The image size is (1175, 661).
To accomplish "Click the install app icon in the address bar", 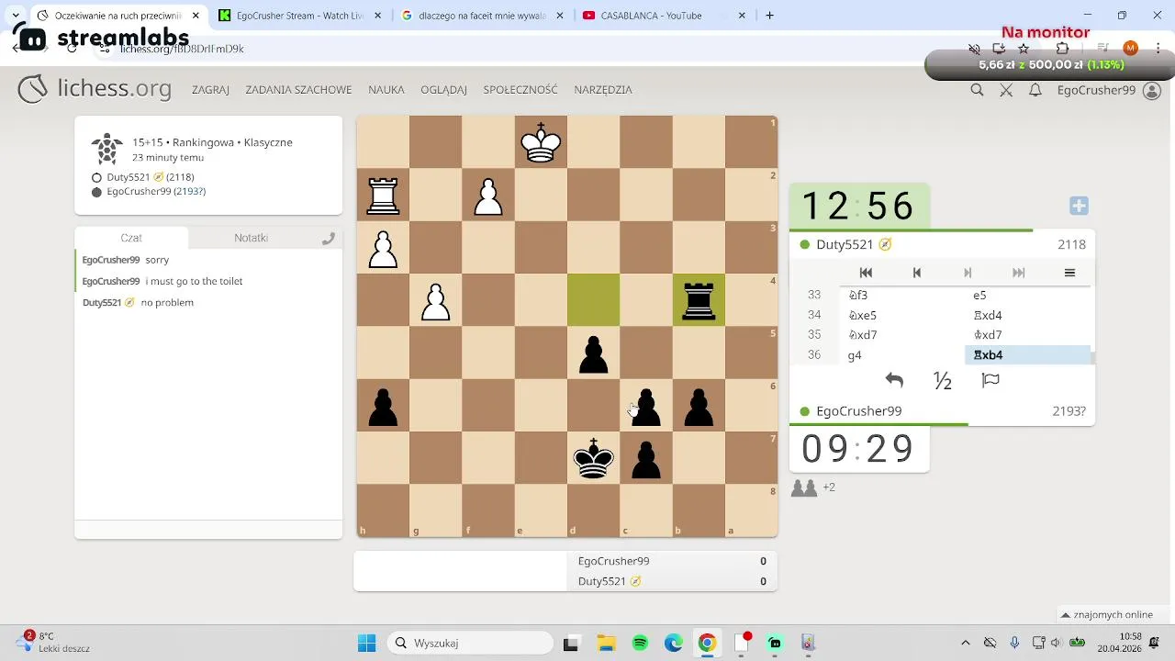I will (x=999, y=49).
